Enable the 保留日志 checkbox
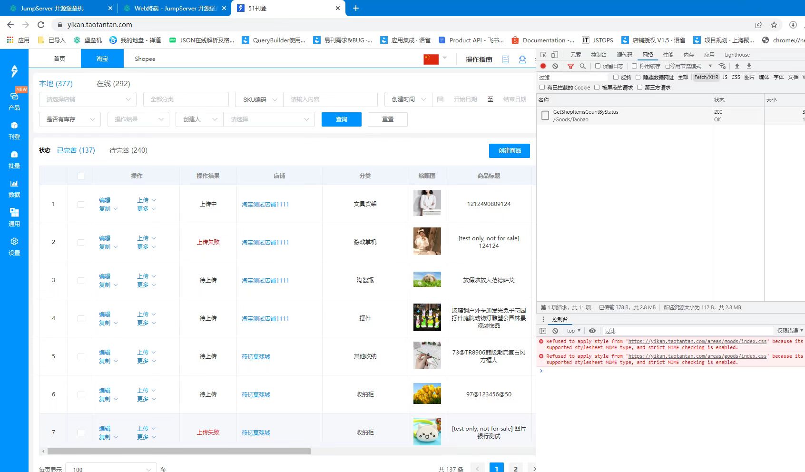The width and height of the screenshot is (805, 472). point(598,66)
